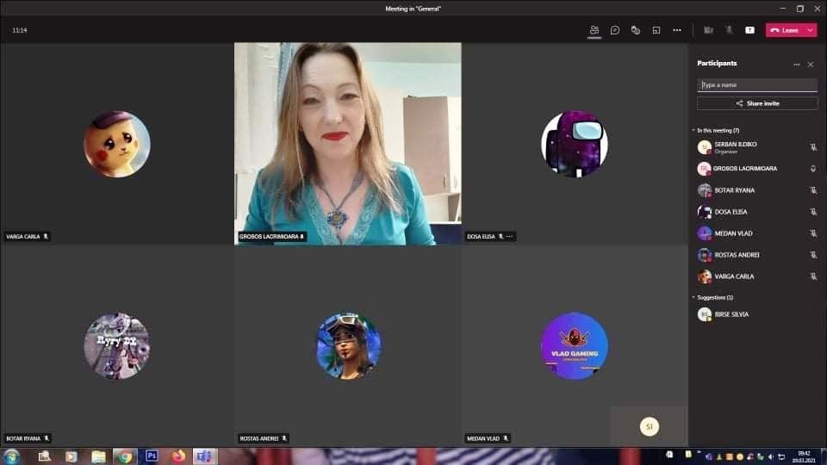
Task: Select Medan Vlad in participants list
Action: pyautogui.click(x=733, y=233)
